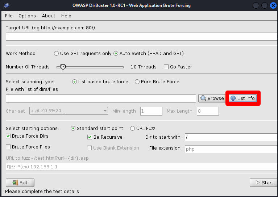The width and height of the screenshot is (278, 197).
Task: Click the Number Of Threads slider handle
Action: coord(63,67)
